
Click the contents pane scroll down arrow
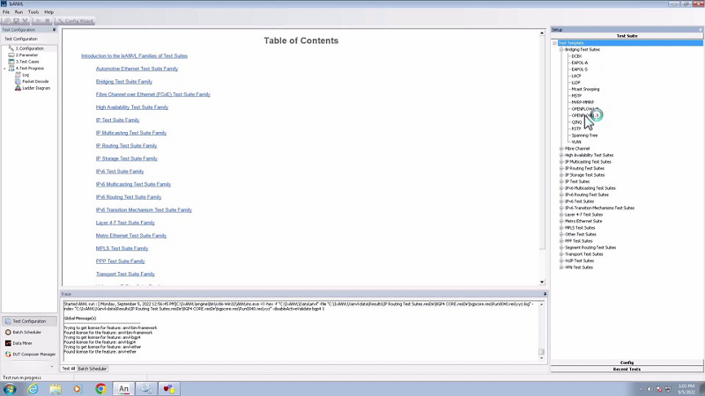542,282
